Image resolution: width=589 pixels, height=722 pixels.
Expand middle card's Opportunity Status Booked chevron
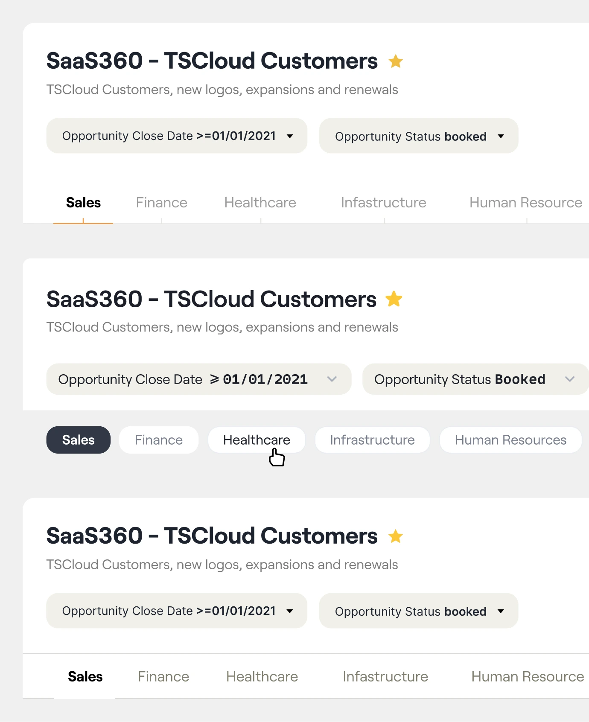click(x=569, y=379)
